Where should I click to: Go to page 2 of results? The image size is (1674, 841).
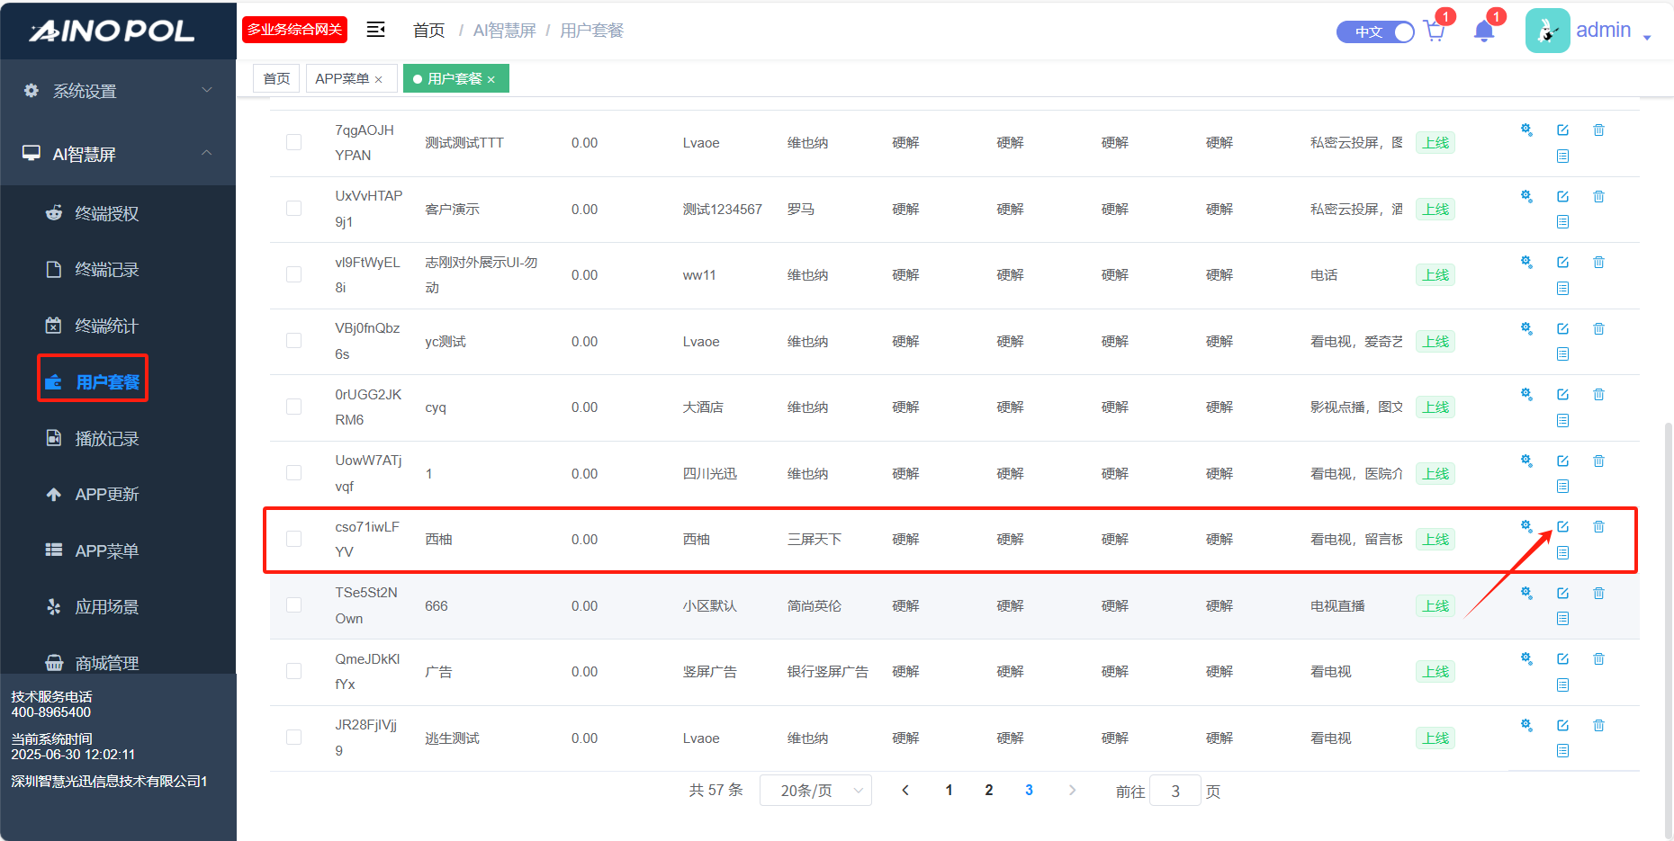click(989, 791)
